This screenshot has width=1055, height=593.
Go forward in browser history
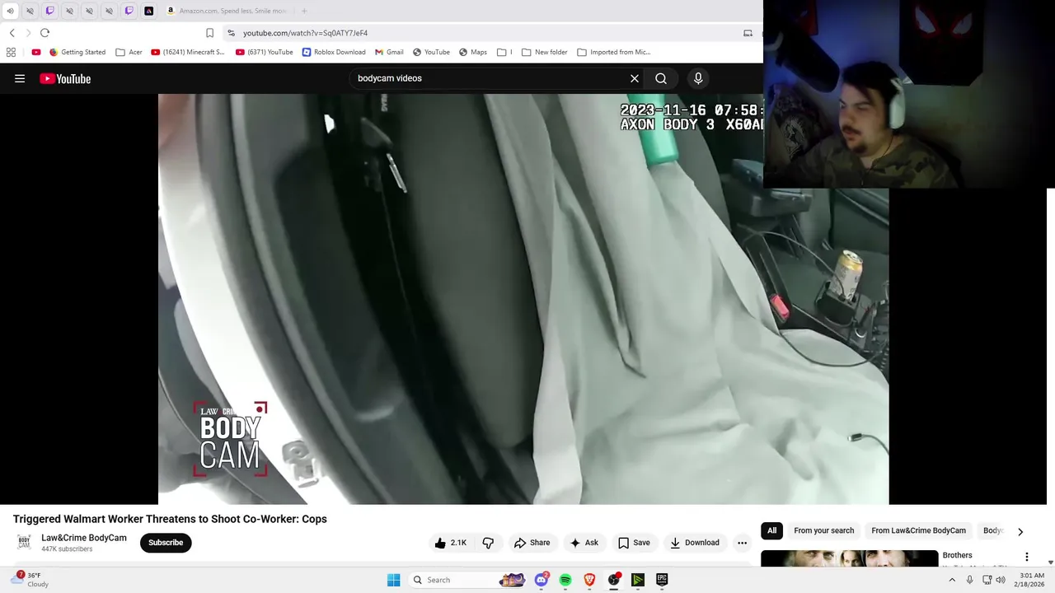point(28,33)
